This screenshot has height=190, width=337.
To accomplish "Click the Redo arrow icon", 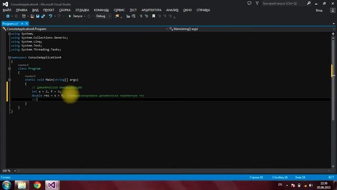I will (59, 16).
